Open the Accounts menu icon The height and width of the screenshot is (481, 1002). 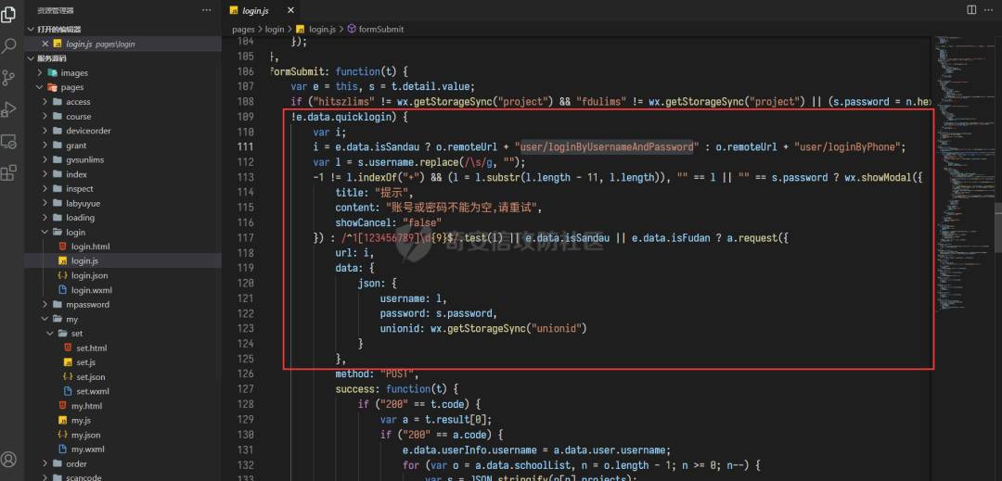(10, 459)
